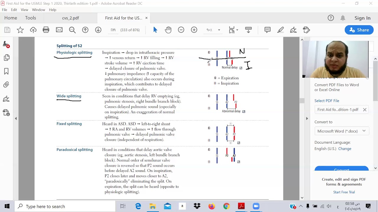Select the highlight pen tool
Screen dimensions: 378x212
[281, 30]
